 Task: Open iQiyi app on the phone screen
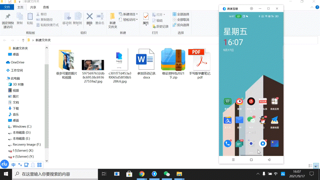click(x=228, y=101)
